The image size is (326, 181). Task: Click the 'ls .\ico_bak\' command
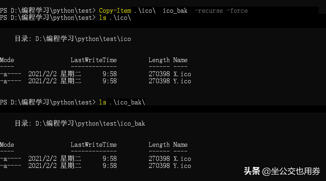click(x=122, y=102)
